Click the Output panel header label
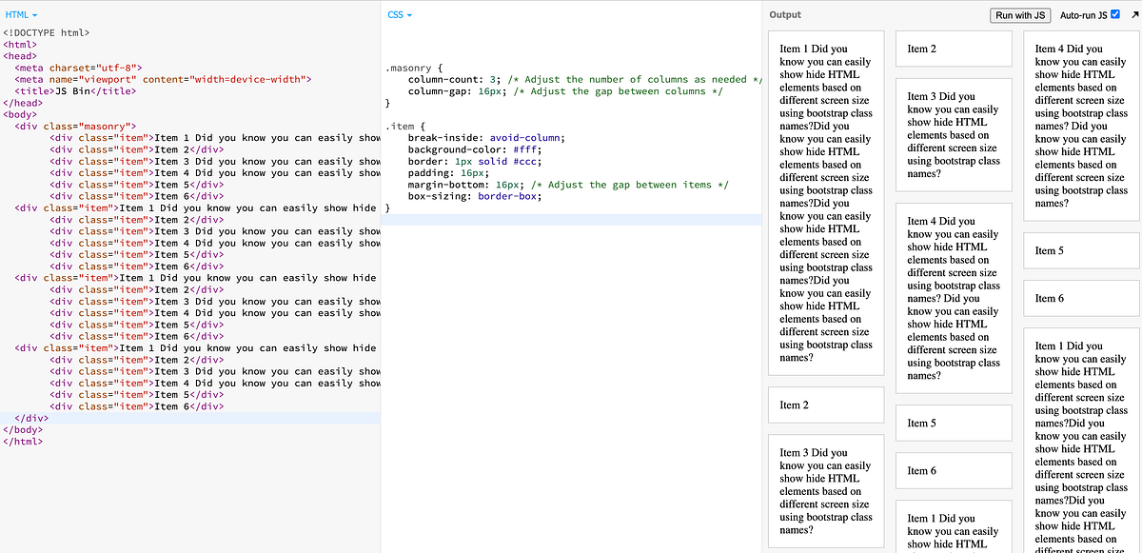The height and width of the screenshot is (553, 1142). click(785, 14)
